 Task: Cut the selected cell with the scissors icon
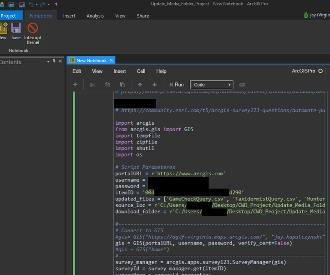(93, 85)
